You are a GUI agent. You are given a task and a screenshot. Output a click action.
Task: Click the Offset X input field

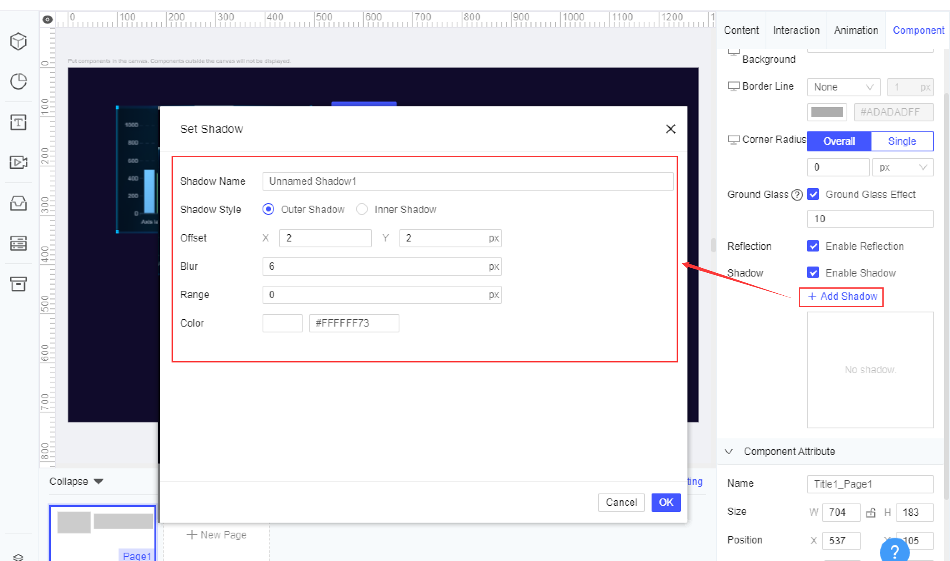(x=325, y=238)
